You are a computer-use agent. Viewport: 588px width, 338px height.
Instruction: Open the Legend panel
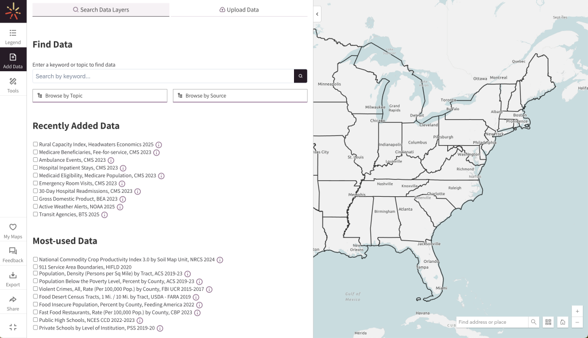[x=13, y=36]
